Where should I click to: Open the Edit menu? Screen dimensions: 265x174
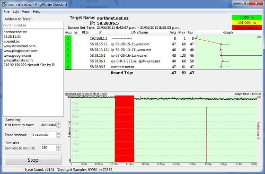click(16, 12)
